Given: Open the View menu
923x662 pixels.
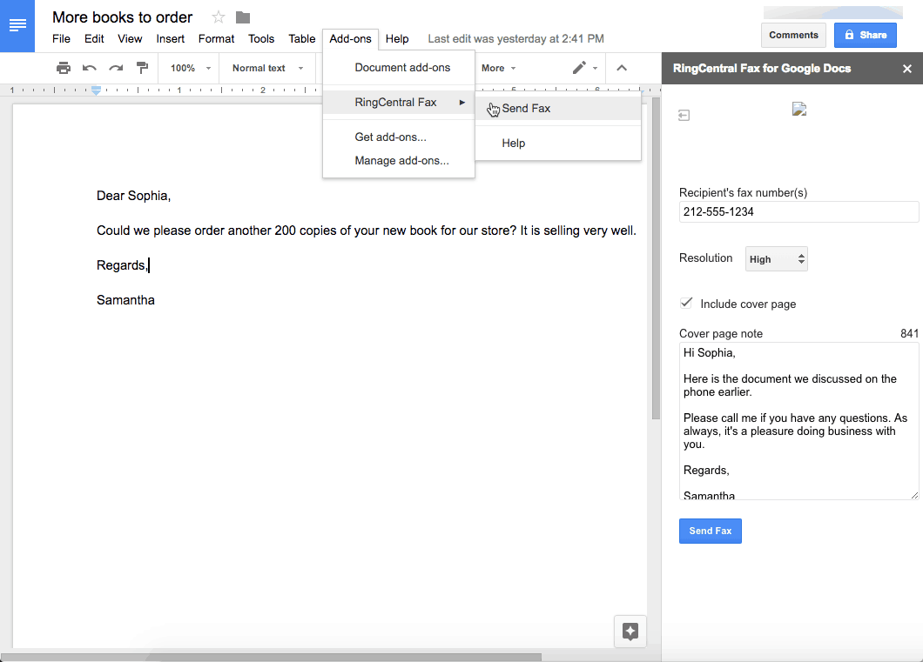Looking at the screenshot, I should (x=130, y=39).
